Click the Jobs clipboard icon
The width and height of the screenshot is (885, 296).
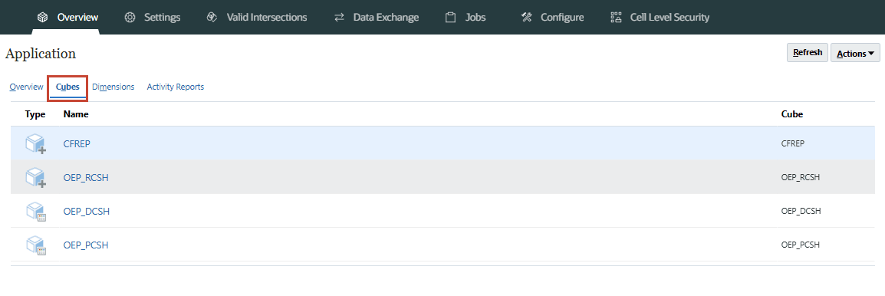pos(450,18)
